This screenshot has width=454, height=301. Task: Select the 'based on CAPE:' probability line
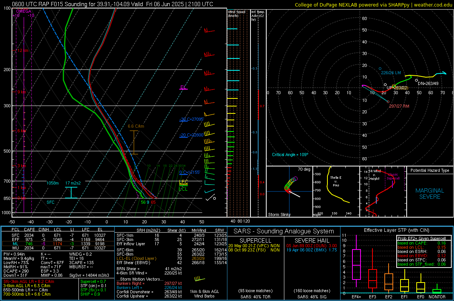coord(422,243)
